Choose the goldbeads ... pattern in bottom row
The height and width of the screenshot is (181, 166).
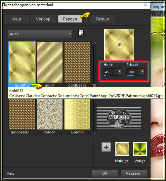tap(22, 114)
